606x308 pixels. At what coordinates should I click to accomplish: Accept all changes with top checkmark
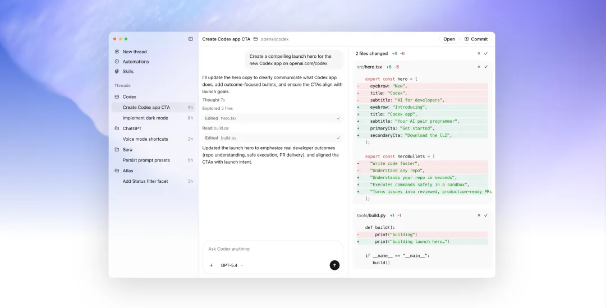tap(486, 54)
